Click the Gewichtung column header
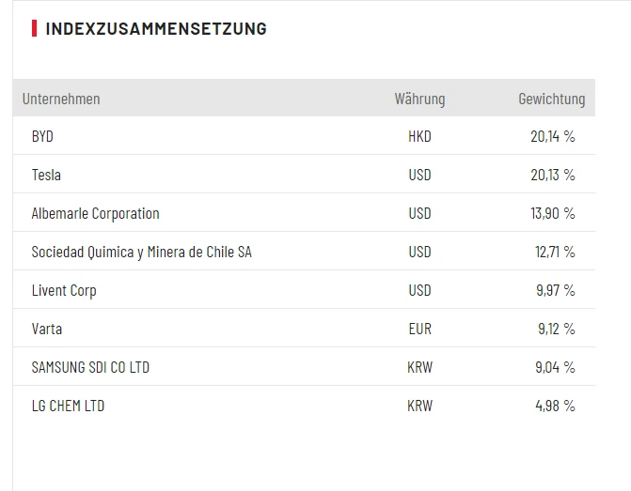Viewport: 631px width, 491px height. [x=551, y=99]
